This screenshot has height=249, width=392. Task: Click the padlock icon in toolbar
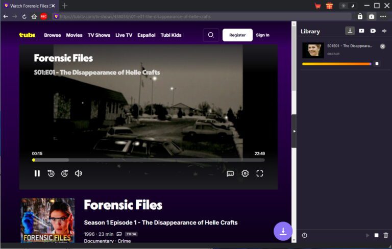[x=360, y=16]
